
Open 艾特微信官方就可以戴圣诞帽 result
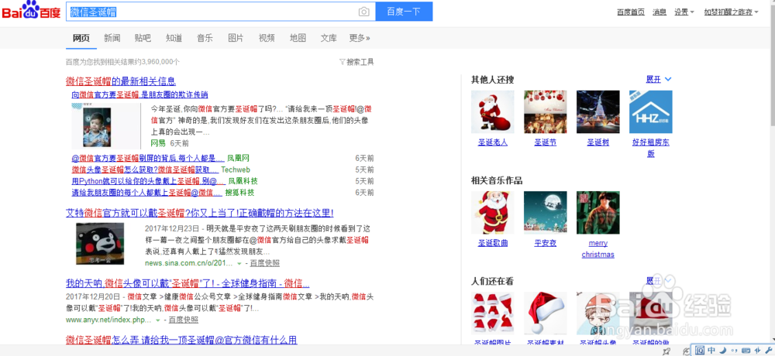click(x=200, y=214)
